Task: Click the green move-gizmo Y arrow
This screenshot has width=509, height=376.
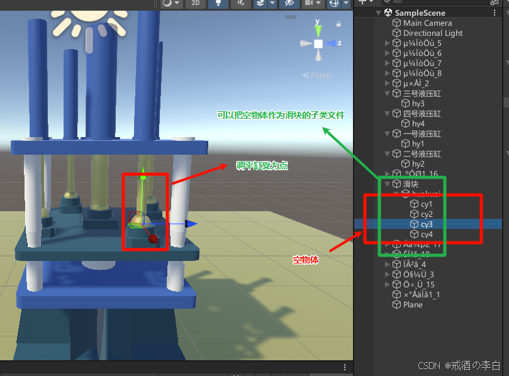Action: (142, 174)
